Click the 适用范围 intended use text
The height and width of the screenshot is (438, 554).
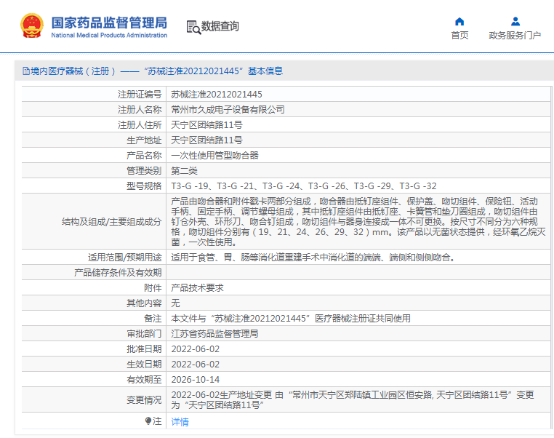tap(315, 258)
